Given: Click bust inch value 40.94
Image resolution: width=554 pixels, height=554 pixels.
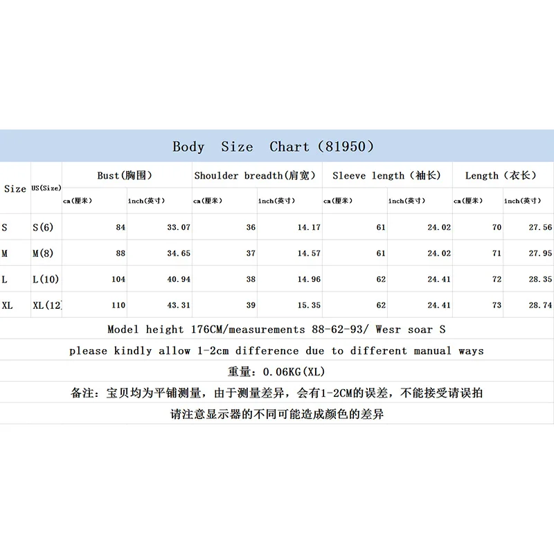Looking at the screenshot, I should pyautogui.click(x=179, y=280).
